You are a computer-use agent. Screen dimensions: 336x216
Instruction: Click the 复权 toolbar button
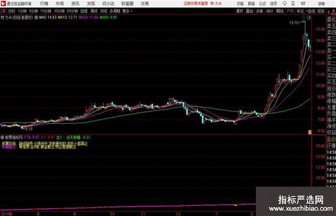[x=240, y=11]
